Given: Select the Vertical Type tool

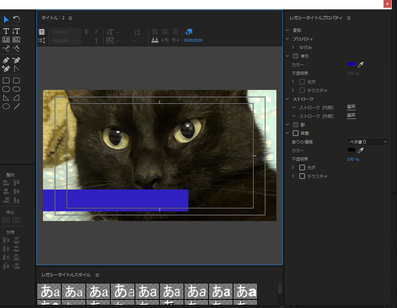Looking at the screenshot, I should click(16, 31).
